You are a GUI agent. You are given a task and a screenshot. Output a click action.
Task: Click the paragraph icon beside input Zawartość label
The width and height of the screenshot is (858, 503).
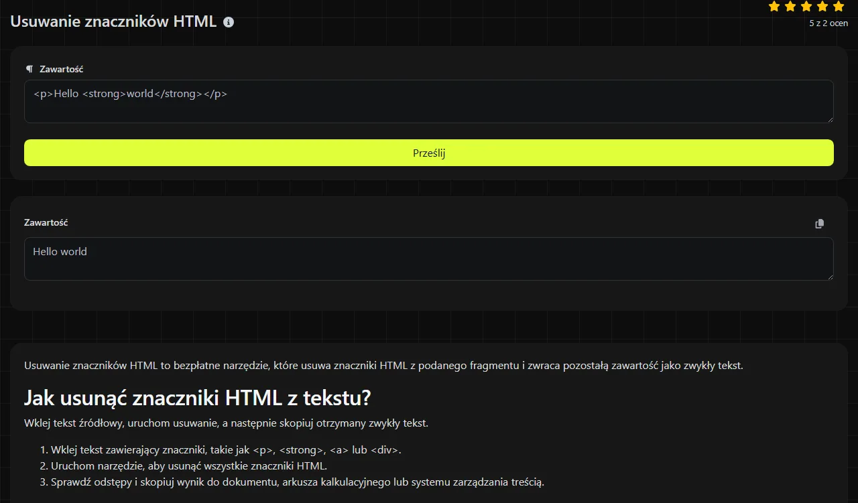click(29, 69)
